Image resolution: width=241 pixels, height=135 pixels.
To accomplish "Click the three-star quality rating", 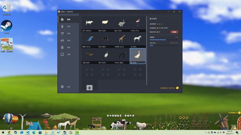I will [x=160, y=24].
